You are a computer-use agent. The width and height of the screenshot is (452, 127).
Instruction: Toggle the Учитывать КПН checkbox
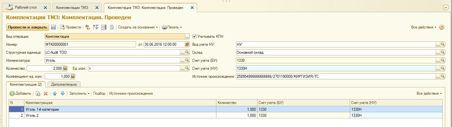(194, 36)
